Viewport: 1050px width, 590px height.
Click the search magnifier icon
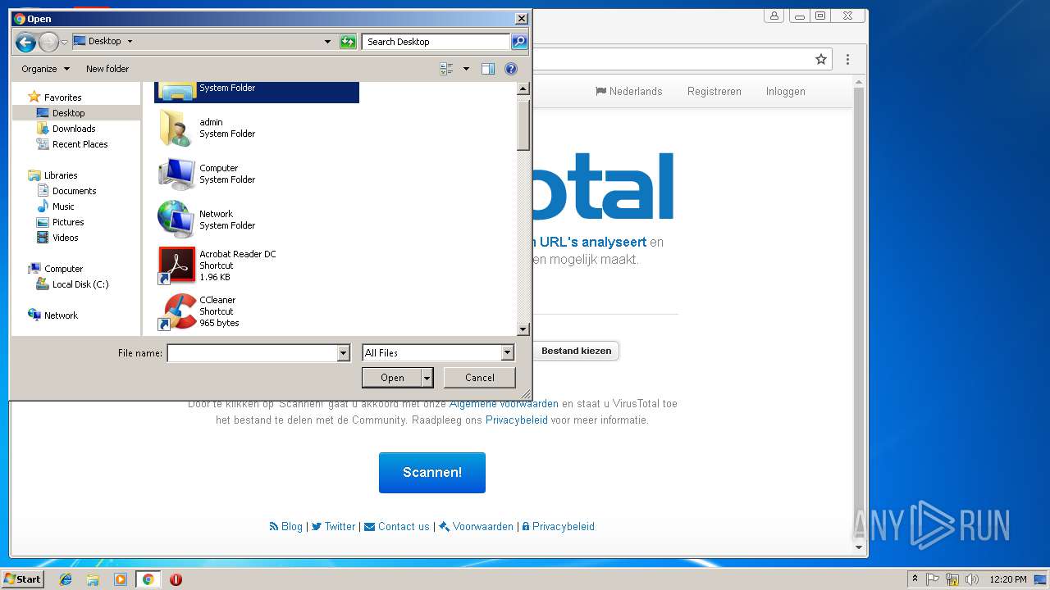click(518, 42)
